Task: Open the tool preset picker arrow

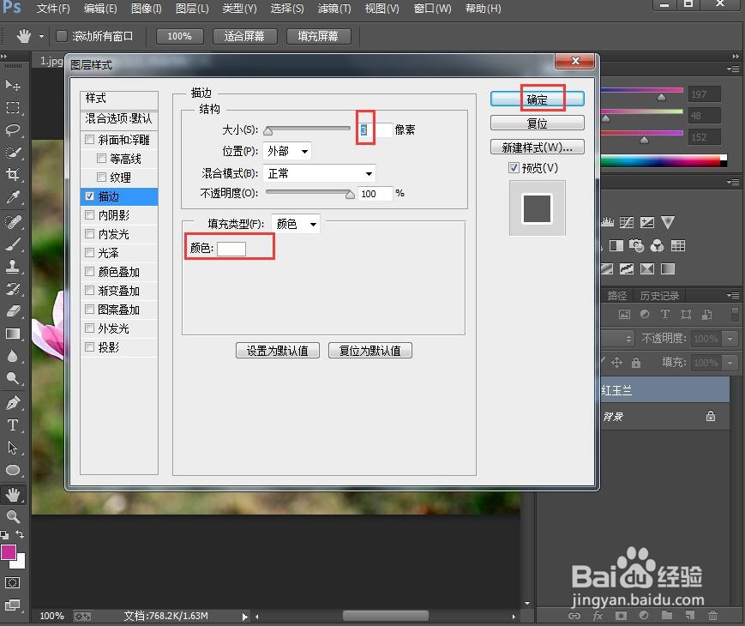Action: (41, 36)
